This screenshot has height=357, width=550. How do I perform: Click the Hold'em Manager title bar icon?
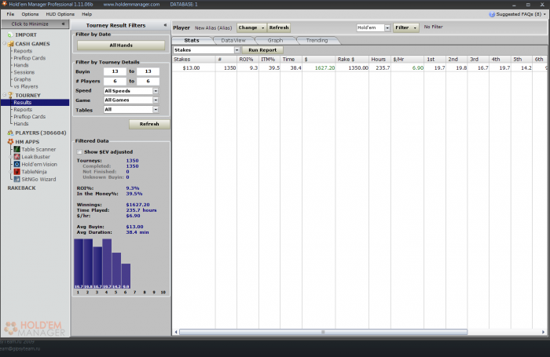(x=4, y=4)
